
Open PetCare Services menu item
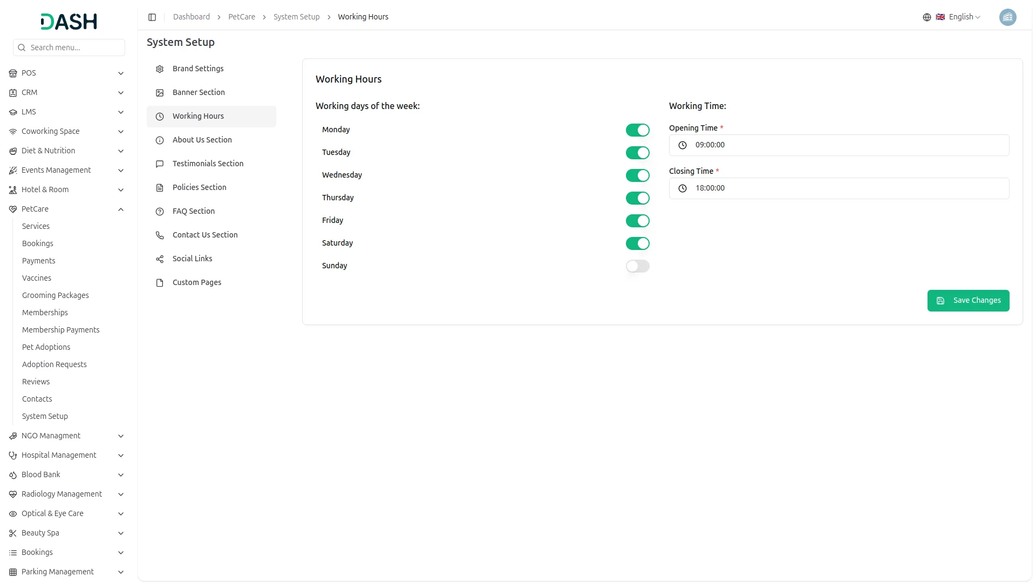click(36, 227)
